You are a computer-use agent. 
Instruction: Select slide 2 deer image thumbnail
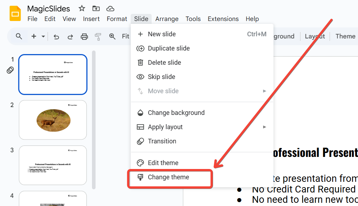pos(53,120)
